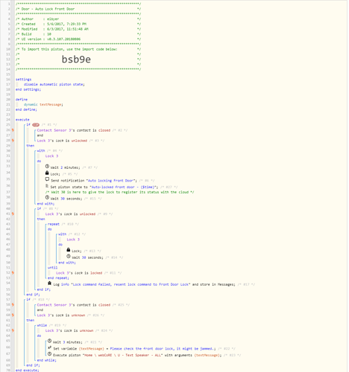Click the clock icon on line 38's Wait 30 seconds
The width and height of the screenshot is (349, 372).
point(47,197)
